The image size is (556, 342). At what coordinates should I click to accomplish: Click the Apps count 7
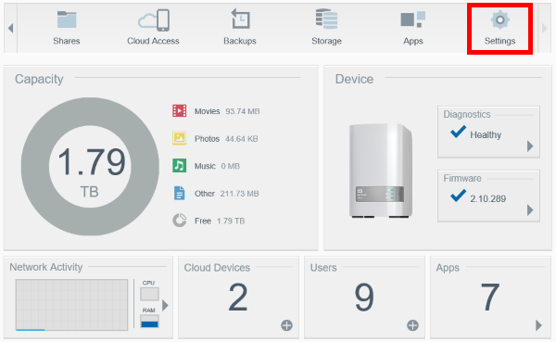490,297
